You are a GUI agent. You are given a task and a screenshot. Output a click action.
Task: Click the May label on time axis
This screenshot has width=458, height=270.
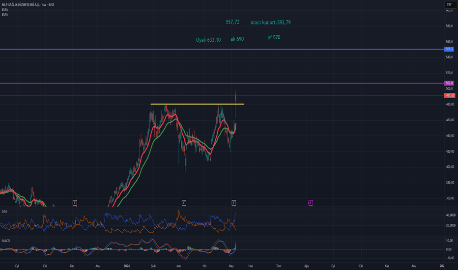(x=231, y=266)
